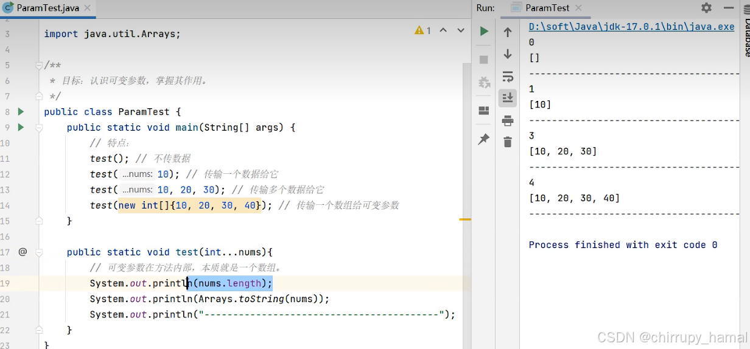
Task: Click the 'test(); // 不传数据' line
Action: [140, 159]
